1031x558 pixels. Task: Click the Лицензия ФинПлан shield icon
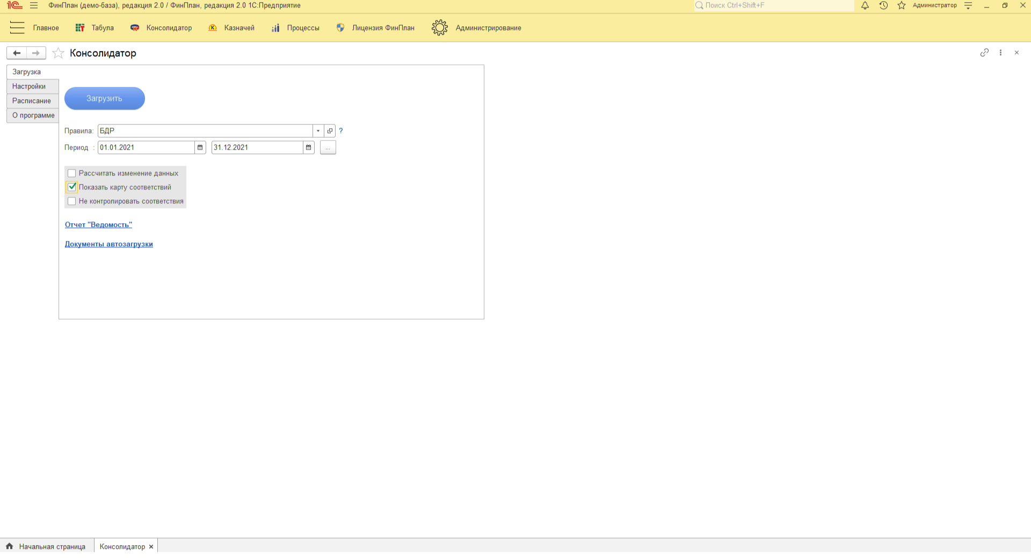340,28
